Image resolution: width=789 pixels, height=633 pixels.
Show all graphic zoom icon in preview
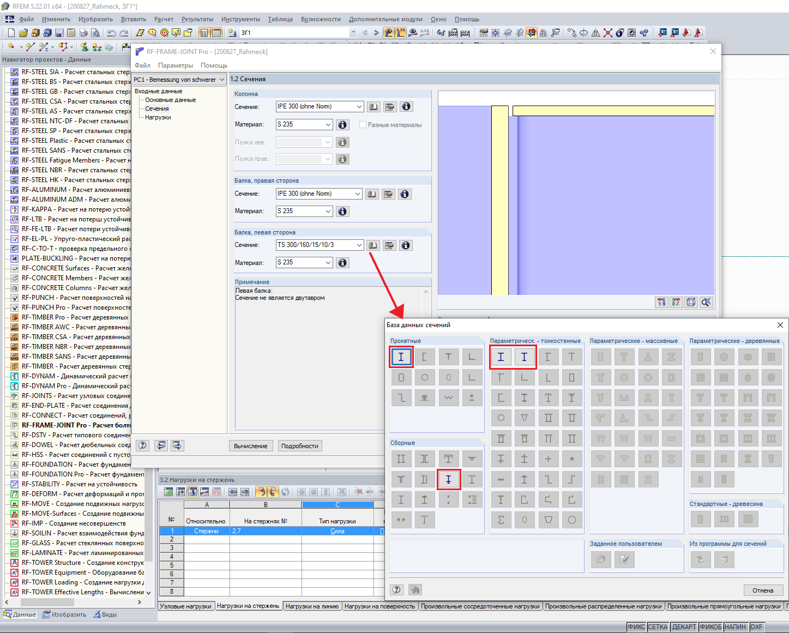pyautogui.click(x=706, y=302)
